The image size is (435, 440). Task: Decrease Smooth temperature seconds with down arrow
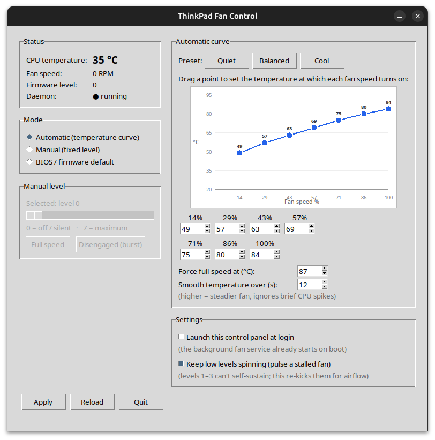point(325,287)
